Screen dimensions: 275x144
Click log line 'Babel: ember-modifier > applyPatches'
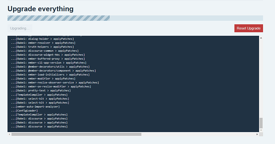tap(43, 78)
